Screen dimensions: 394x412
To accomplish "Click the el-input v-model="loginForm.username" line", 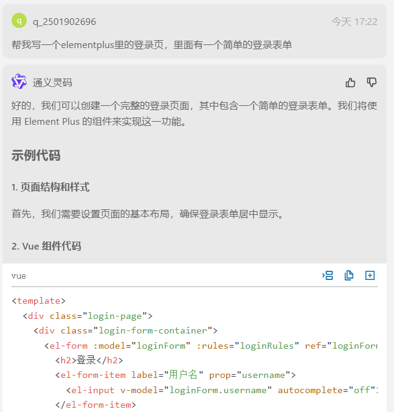I will coord(222,390).
